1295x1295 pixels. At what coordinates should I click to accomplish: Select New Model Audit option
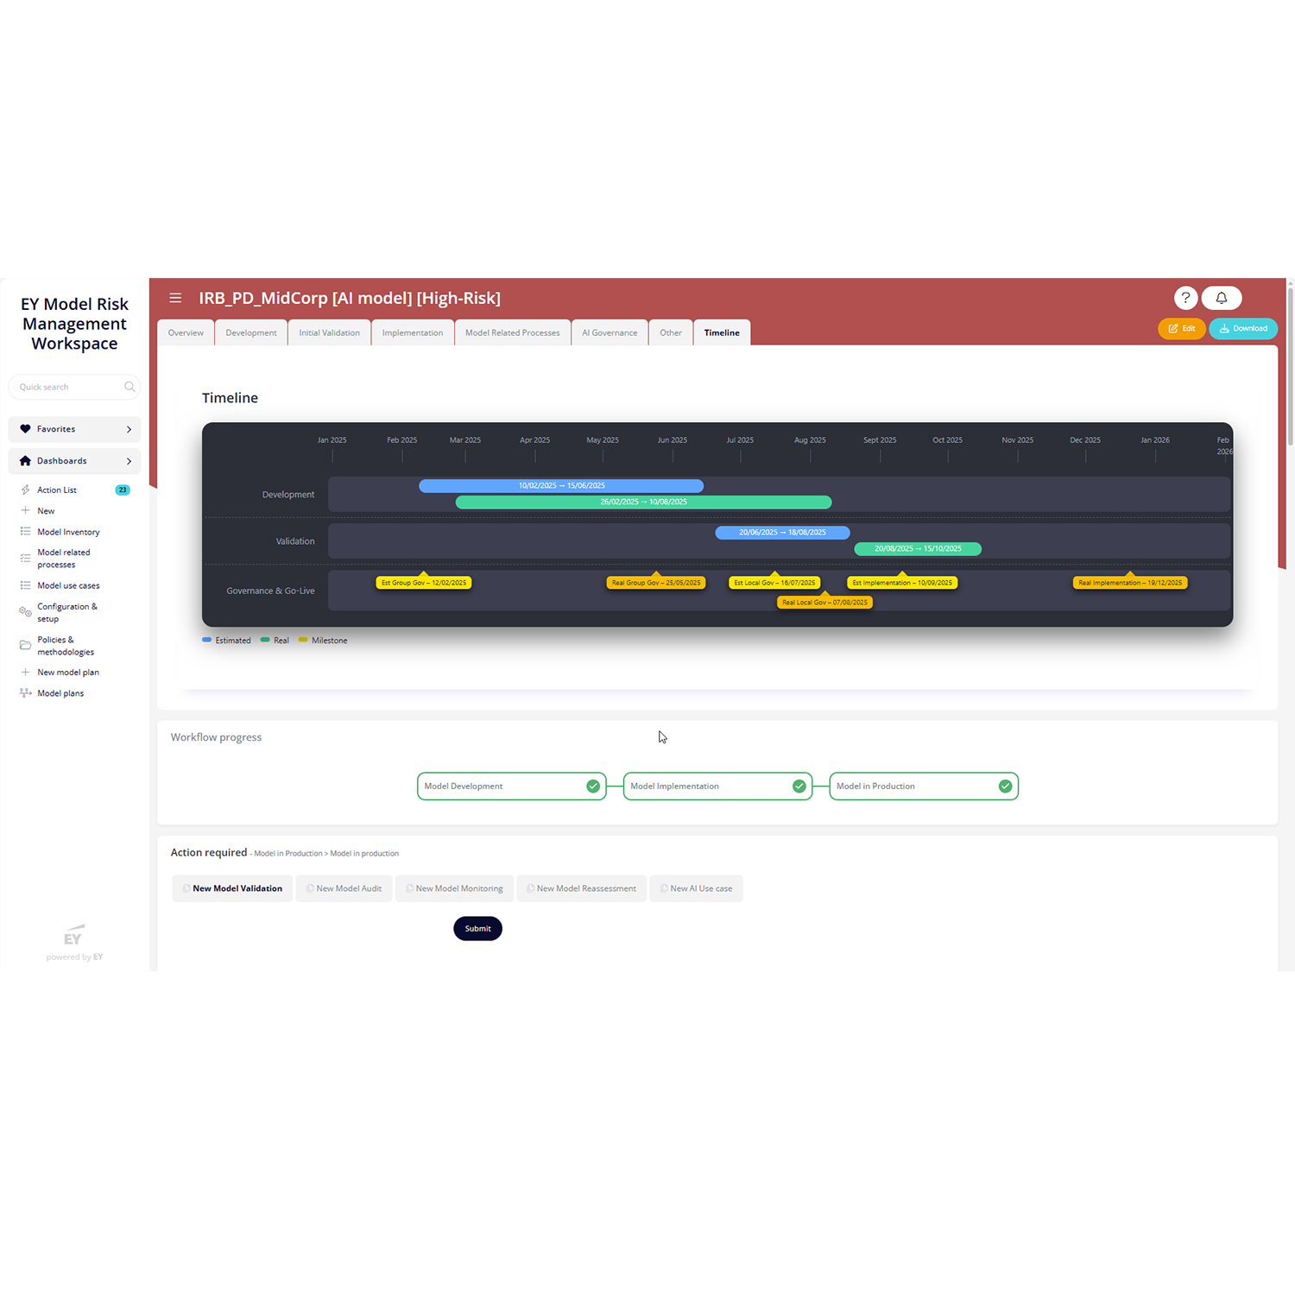pyautogui.click(x=344, y=888)
